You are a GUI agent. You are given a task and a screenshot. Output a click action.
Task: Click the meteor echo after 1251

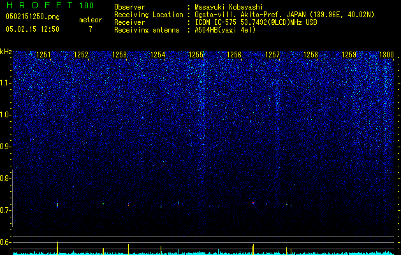[x=57, y=205]
